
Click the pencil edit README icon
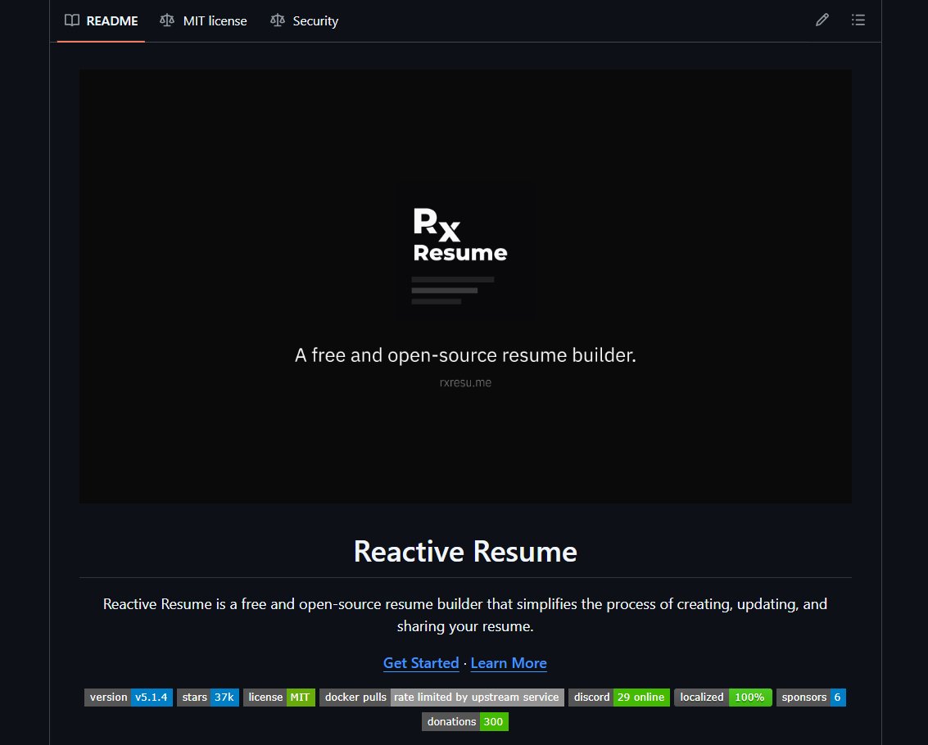822,20
